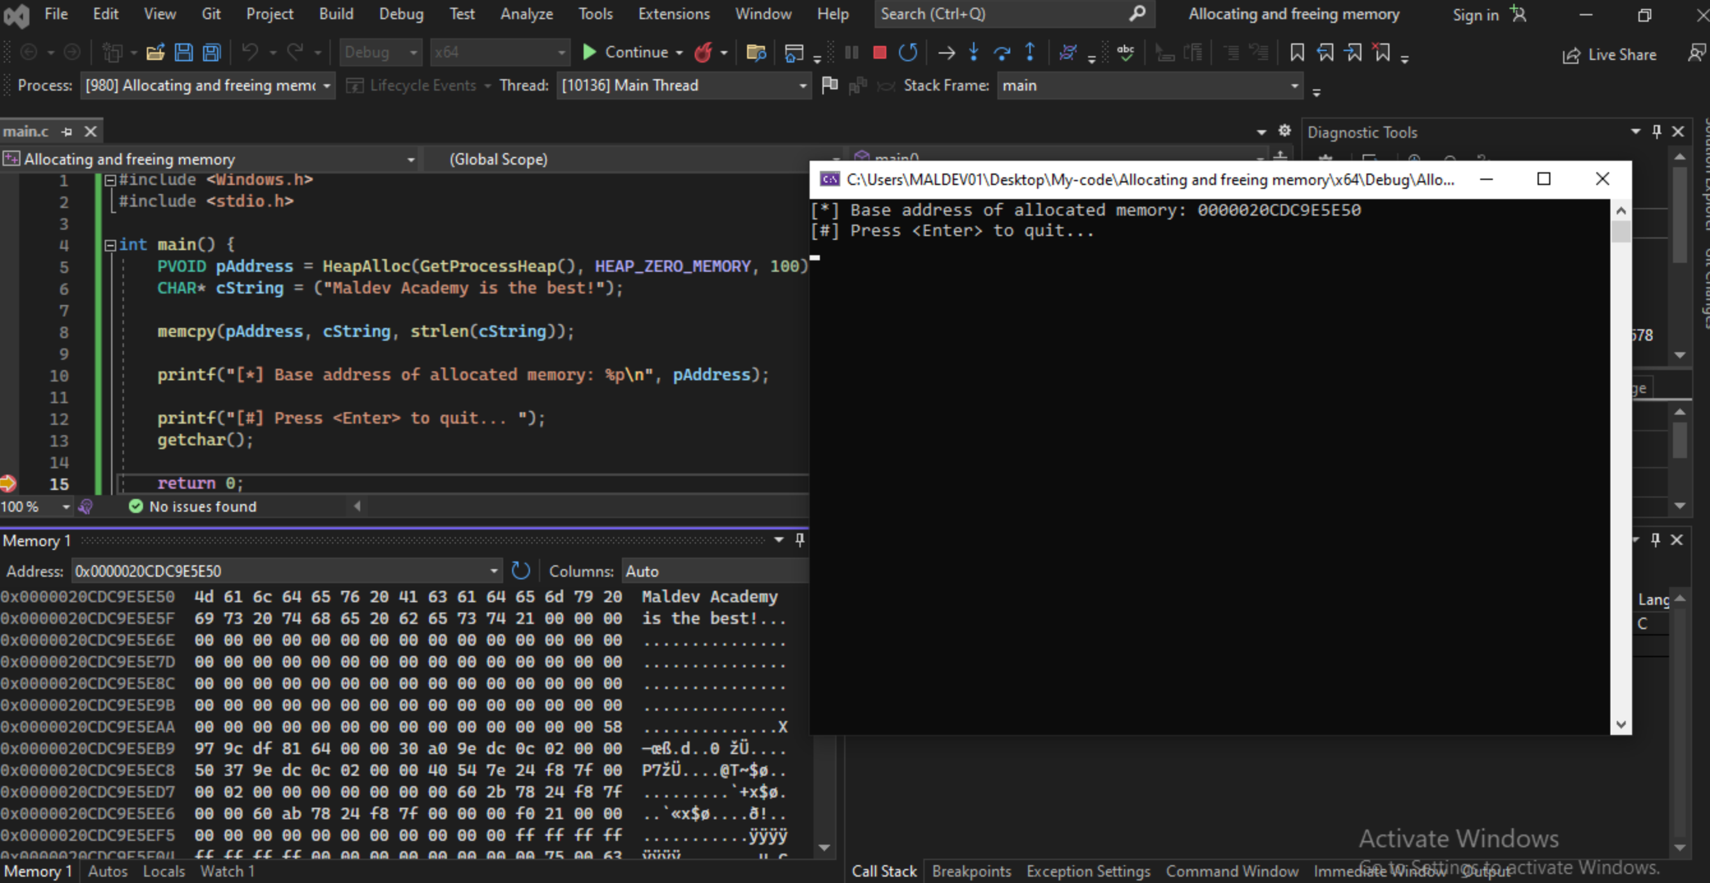Click the console window vertical scrollbar thumb
Viewport: 1710px width, 883px height.
click(x=1621, y=232)
